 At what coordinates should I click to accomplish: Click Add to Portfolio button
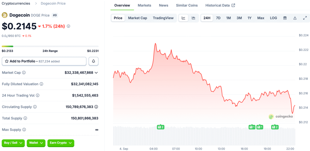44,61
